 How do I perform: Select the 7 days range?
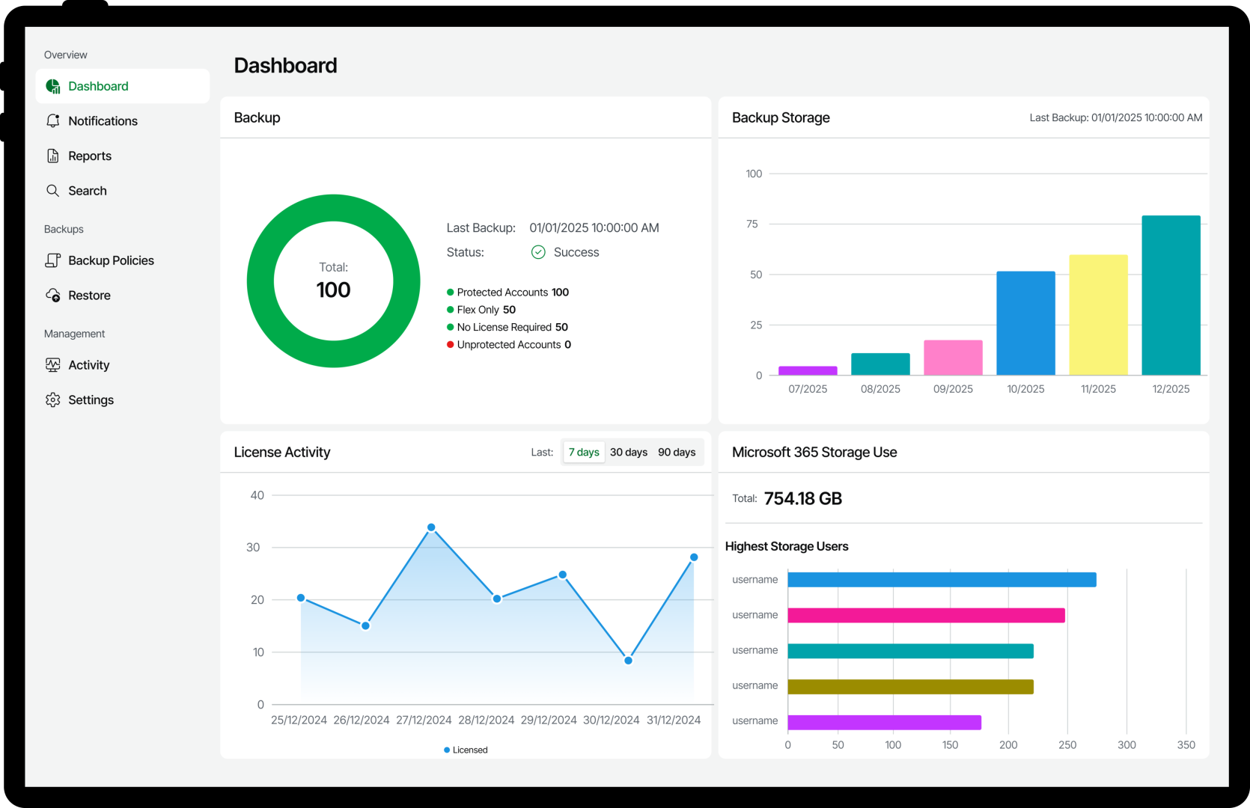click(x=584, y=453)
